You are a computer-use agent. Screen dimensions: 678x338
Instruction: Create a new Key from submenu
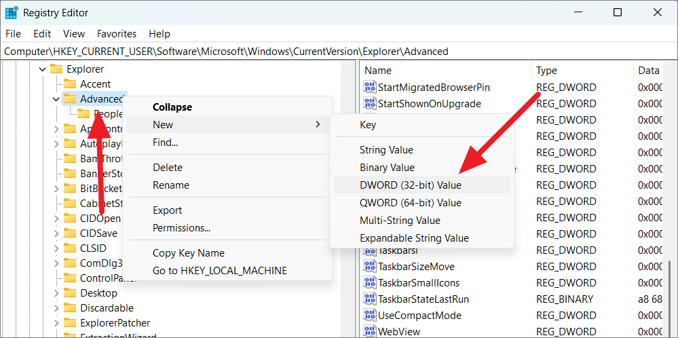(x=422, y=125)
